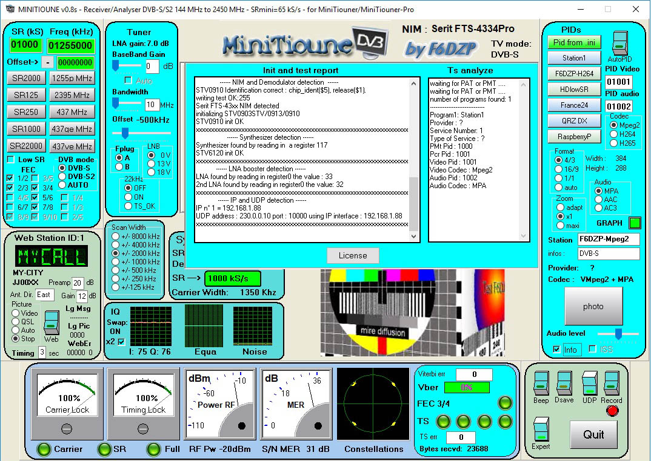Toggle the UDP rocker switch

(590, 383)
